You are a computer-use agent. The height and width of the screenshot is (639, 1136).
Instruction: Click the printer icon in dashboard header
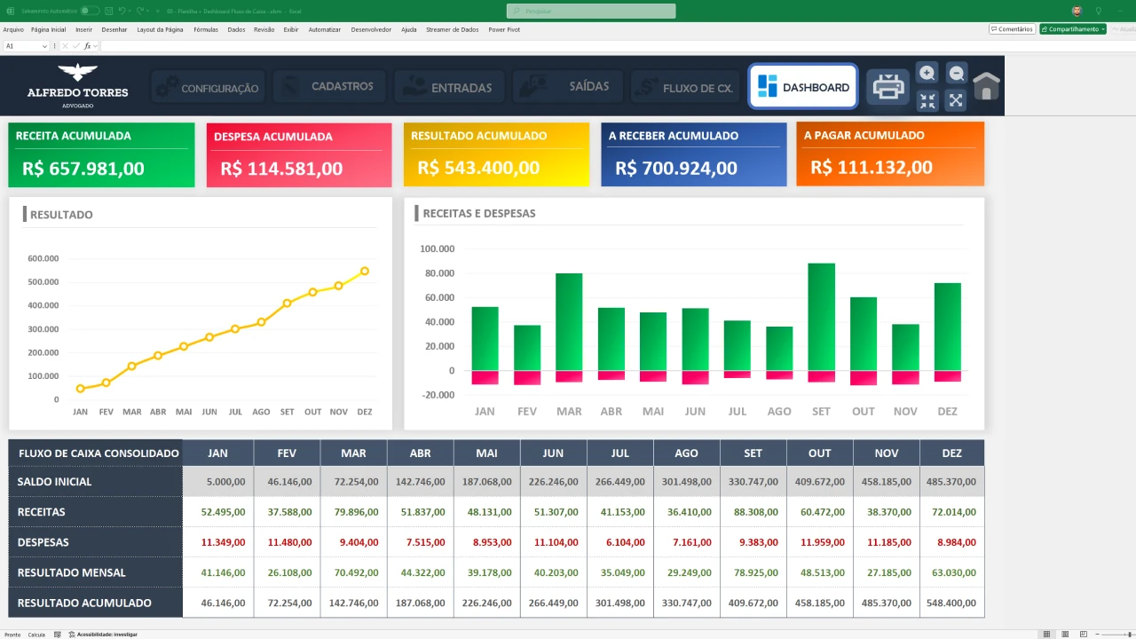(887, 87)
